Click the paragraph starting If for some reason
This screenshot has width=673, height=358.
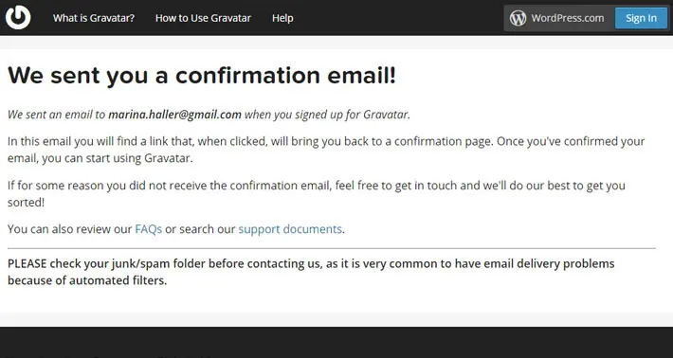coord(316,194)
